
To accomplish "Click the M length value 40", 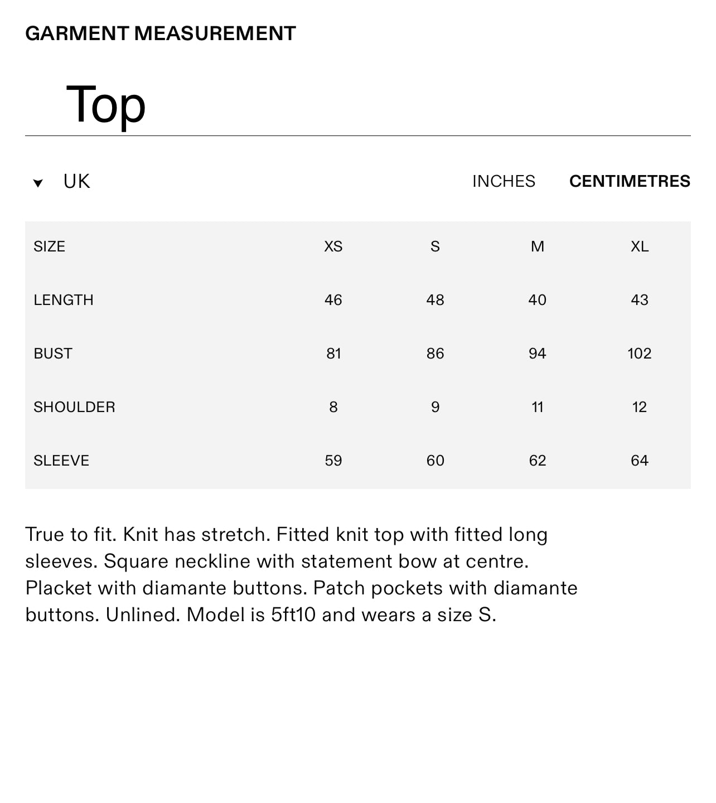I will click(x=537, y=300).
